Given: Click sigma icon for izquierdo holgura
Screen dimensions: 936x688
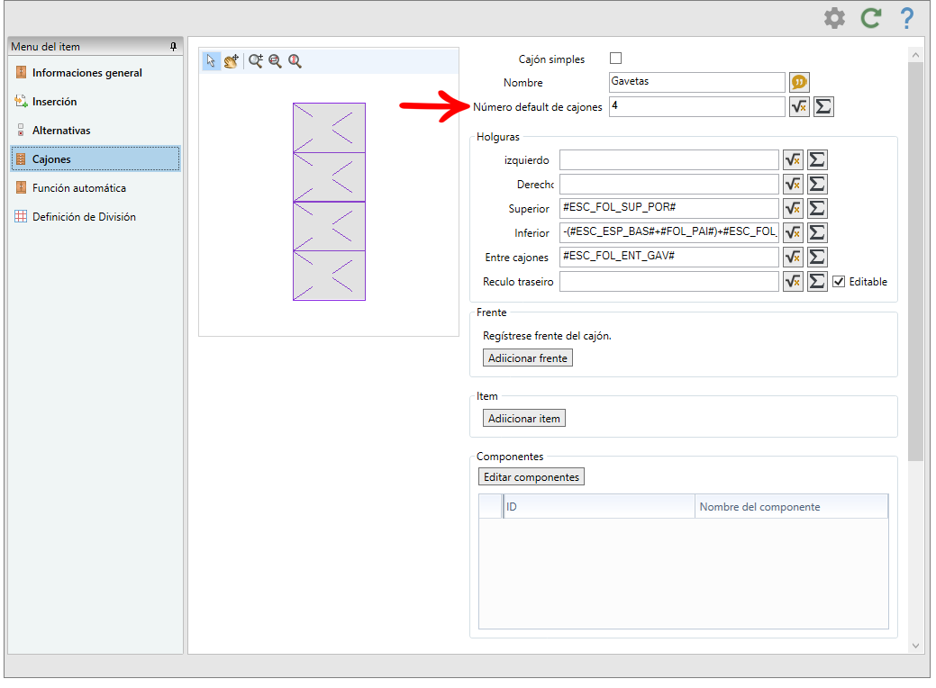Looking at the screenshot, I should click(x=817, y=160).
